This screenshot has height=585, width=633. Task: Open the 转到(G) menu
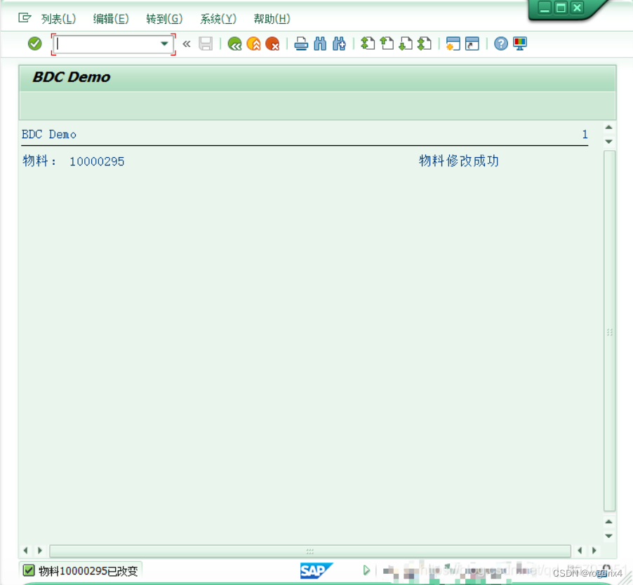coord(164,19)
